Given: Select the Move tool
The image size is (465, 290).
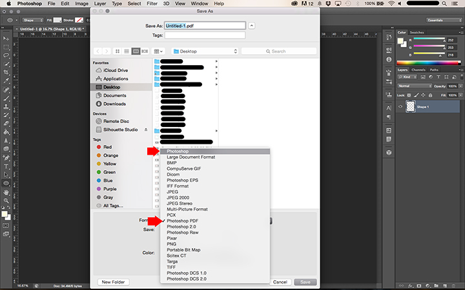Looking at the screenshot, I should (x=6, y=39).
